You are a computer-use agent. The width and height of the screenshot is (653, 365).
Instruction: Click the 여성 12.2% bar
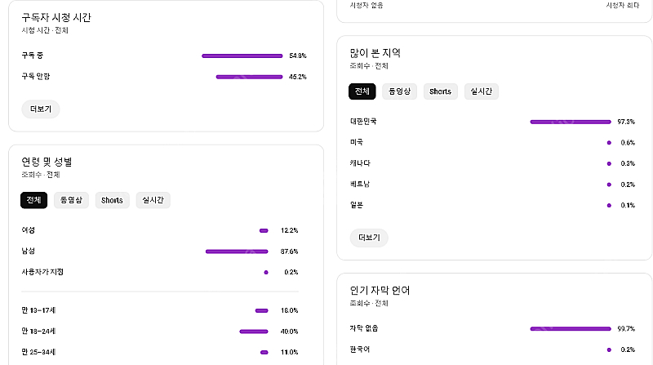(264, 230)
